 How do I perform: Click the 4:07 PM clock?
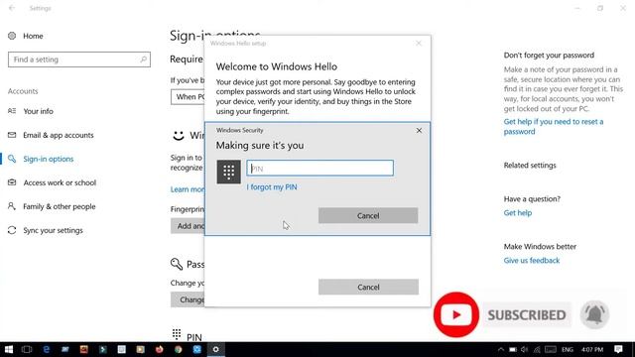click(x=592, y=349)
